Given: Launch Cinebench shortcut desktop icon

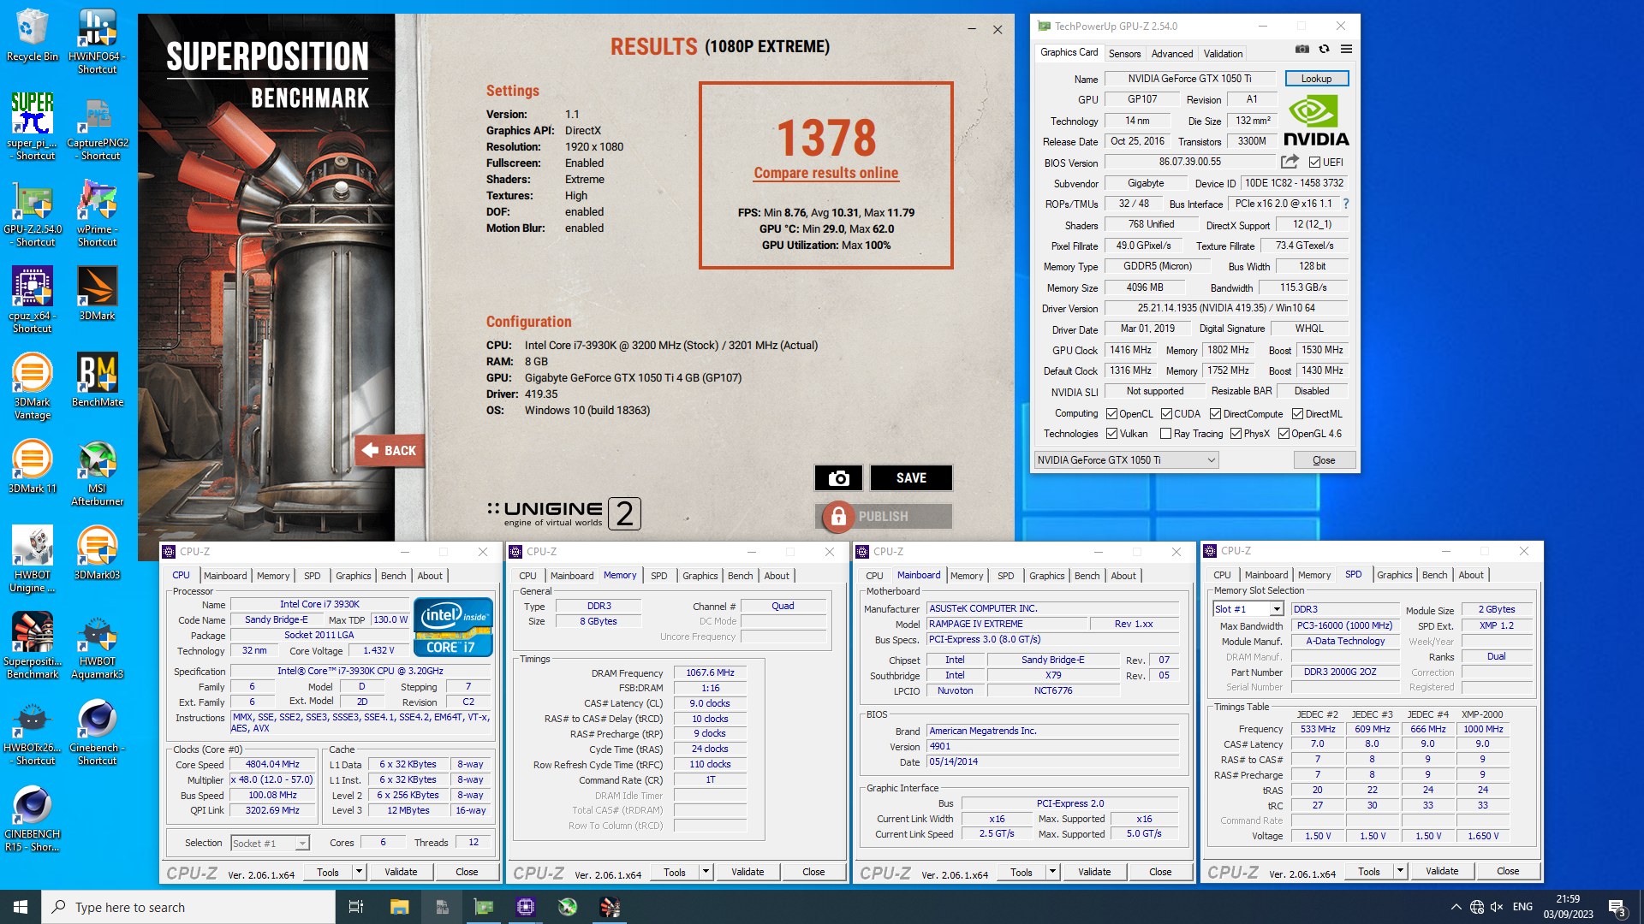Looking at the screenshot, I should click(97, 732).
